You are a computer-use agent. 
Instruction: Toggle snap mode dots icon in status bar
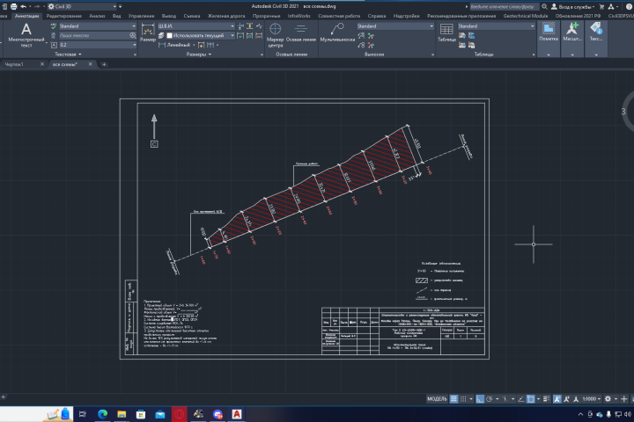click(x=463, y=399)
